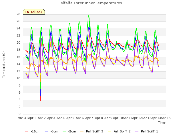Viewport: 183px width, 137px height.
Task: Click the Apr 8 x-axis tick label
Action: (x=99, y=118)
